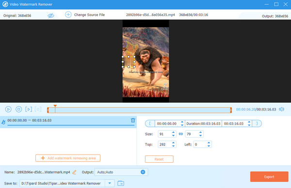Play the selected segment only
The width and height of the screenshot is (291, 188).
pyautogui.click(x=29, y=109)
